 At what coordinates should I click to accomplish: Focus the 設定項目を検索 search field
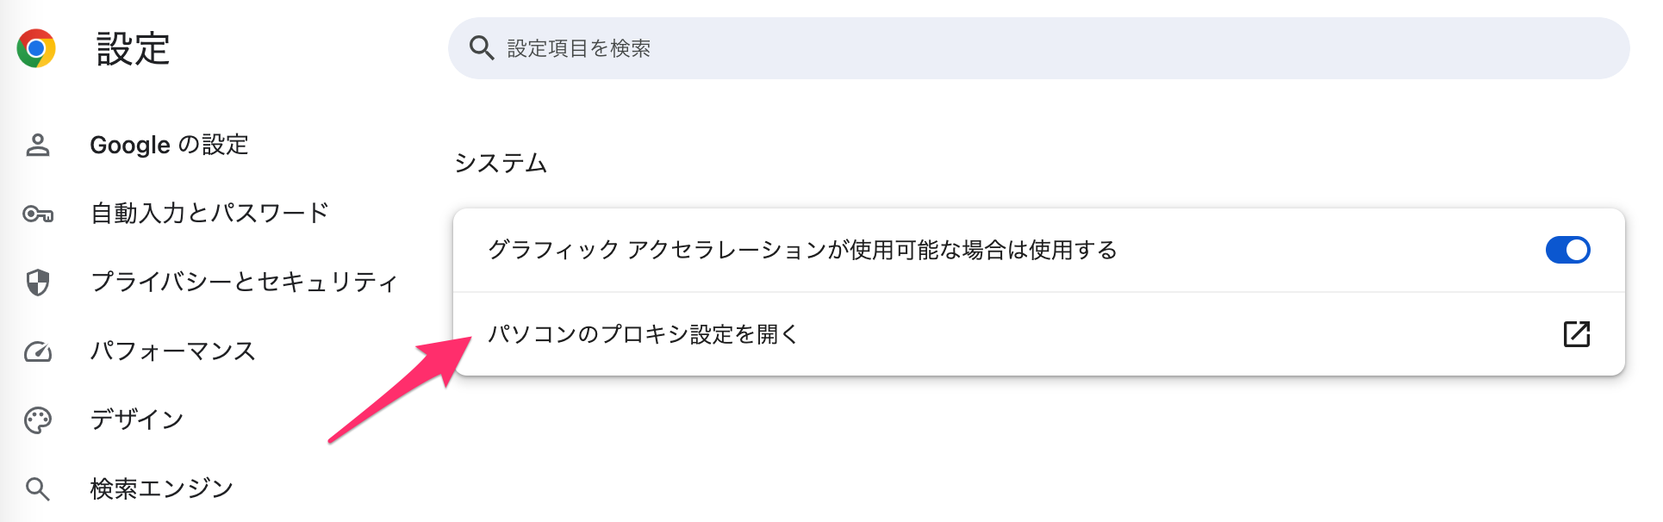click(1038, 48)
